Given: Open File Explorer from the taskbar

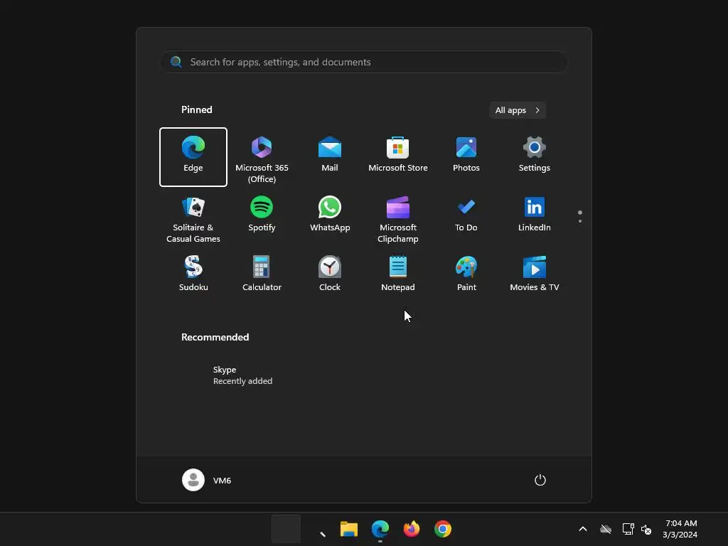Looking at the screenshot, I should (348, 529).
